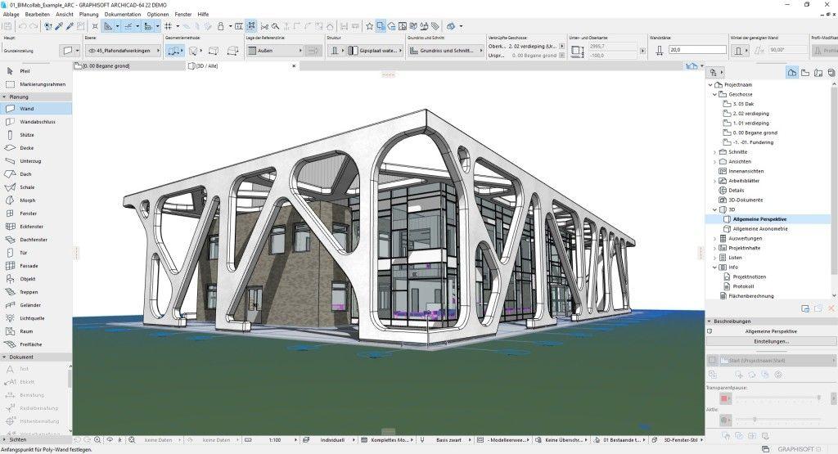Select the Markierungsrahmen marquee tool
Screen dimensions: 838x454
point(36,84)
